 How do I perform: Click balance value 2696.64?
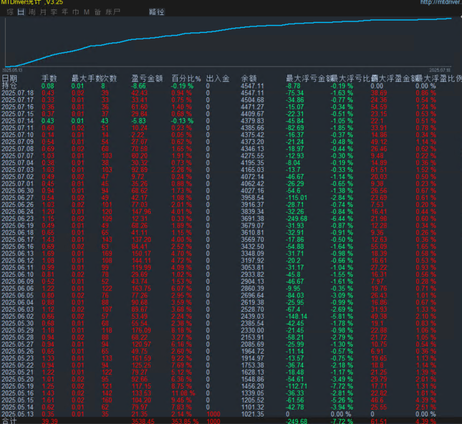pyautogui.click(x=253, y=296)
